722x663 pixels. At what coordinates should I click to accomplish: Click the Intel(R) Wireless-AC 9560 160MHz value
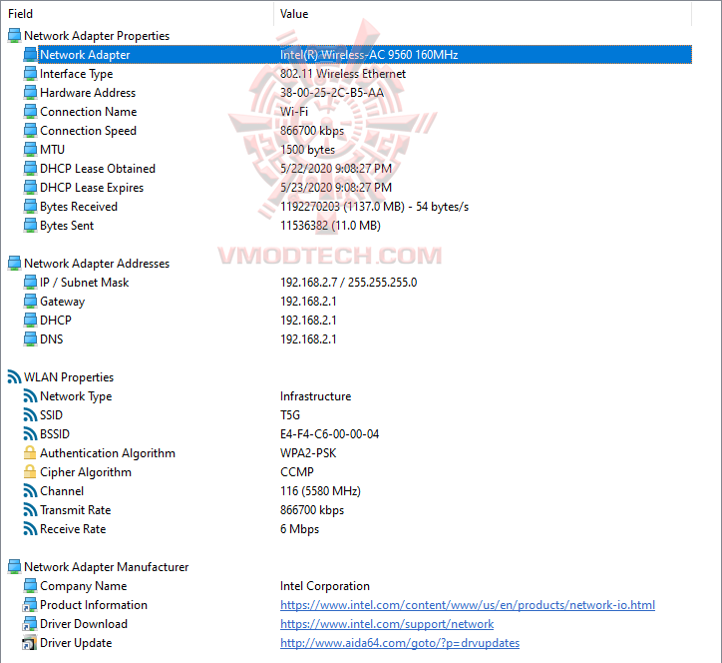pyautogui.click(x=369, y=54)
